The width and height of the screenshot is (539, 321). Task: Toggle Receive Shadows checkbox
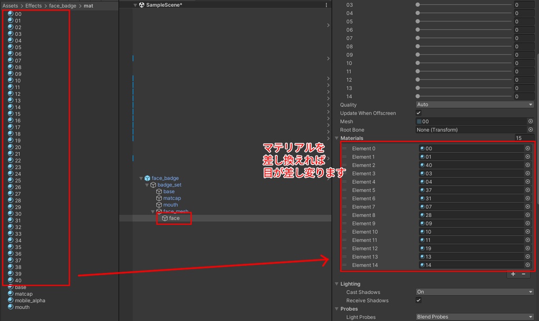[418, 300]
